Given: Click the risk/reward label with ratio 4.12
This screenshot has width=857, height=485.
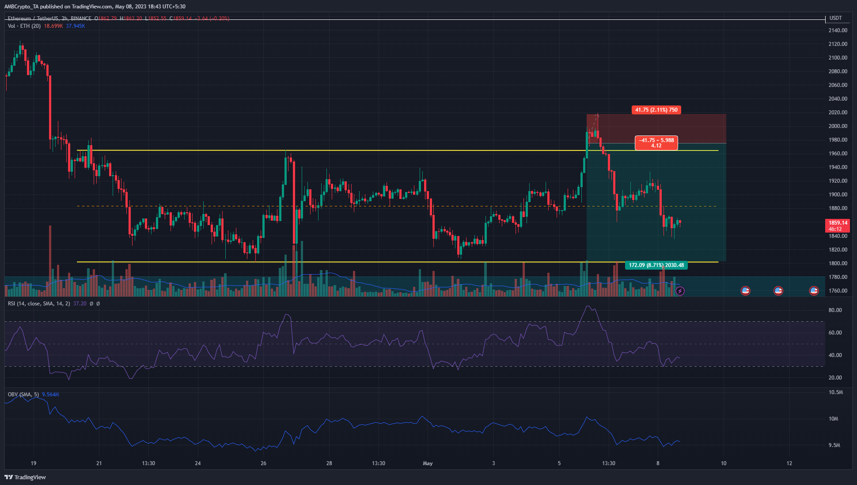Looking at the screenshot, I should 656,143.
